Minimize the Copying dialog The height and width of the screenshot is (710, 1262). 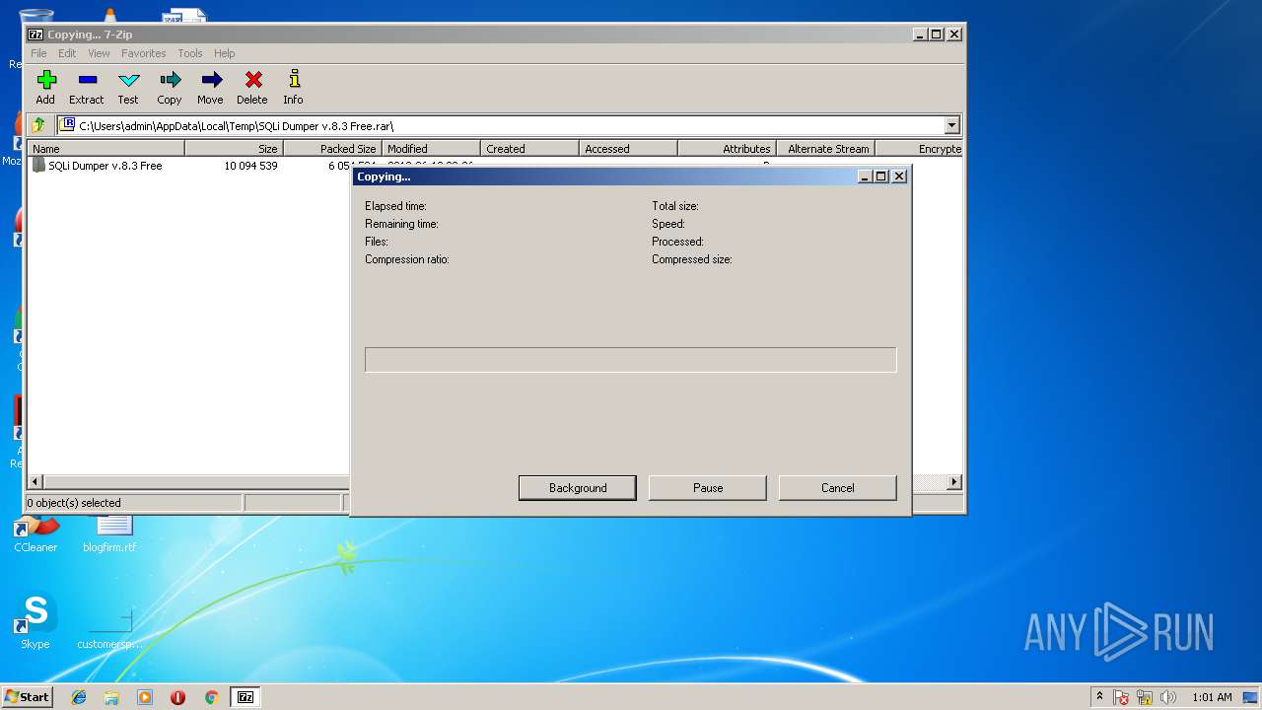[x=865, y=177]
